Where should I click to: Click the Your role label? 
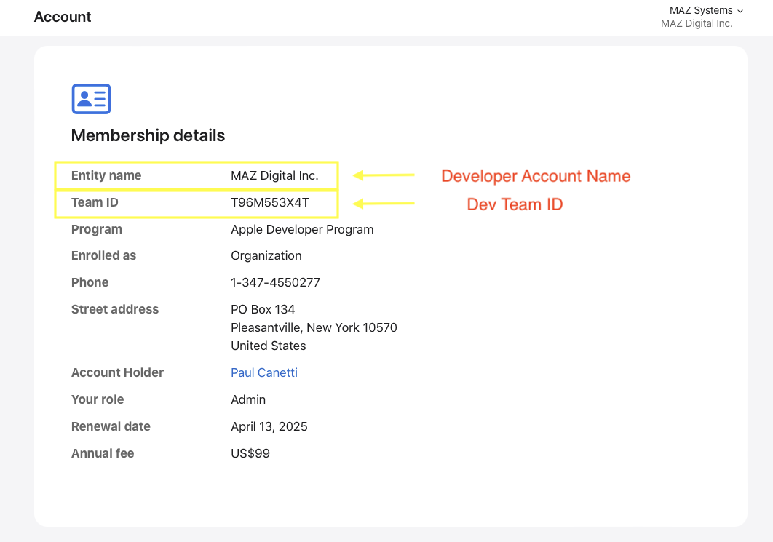click(98, 399)
